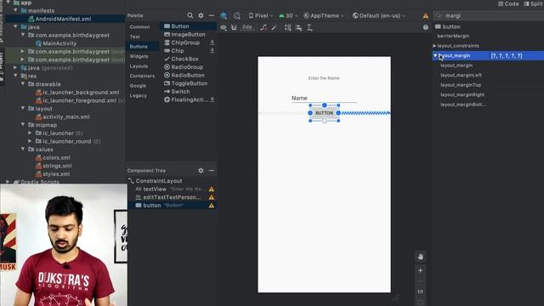Open Component Tree settings gear
This screenshot has width=544, height=306.
[x=201, y=170]
